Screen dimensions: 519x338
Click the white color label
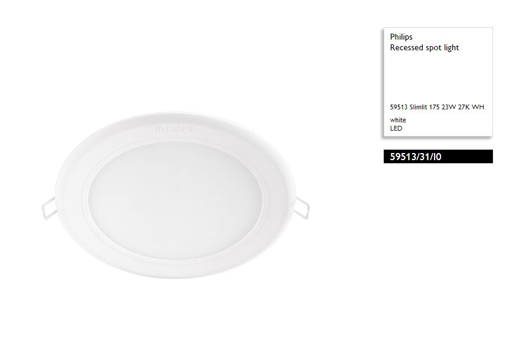(398, 120)
